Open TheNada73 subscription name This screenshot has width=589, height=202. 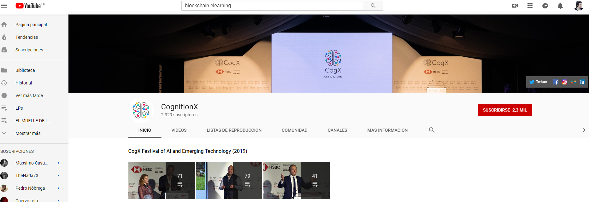(x=27, y=176)
